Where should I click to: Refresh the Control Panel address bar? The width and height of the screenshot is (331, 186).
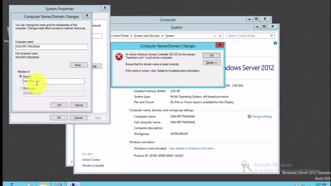tap(220, 36)
